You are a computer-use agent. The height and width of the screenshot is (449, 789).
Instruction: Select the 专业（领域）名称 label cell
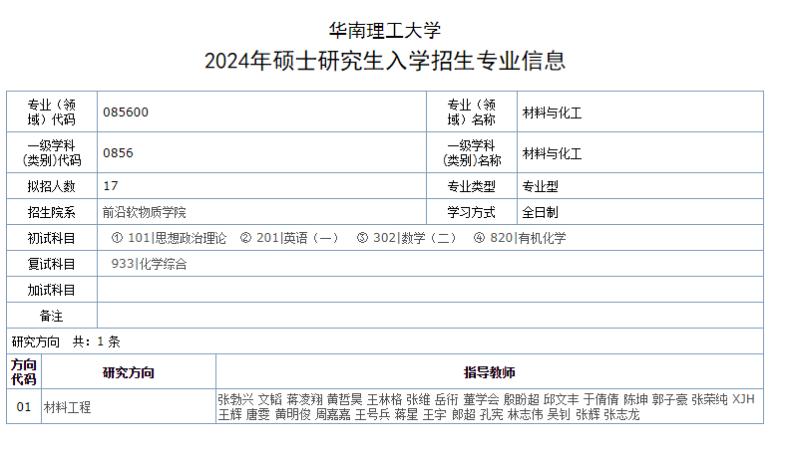click(472, 112)
